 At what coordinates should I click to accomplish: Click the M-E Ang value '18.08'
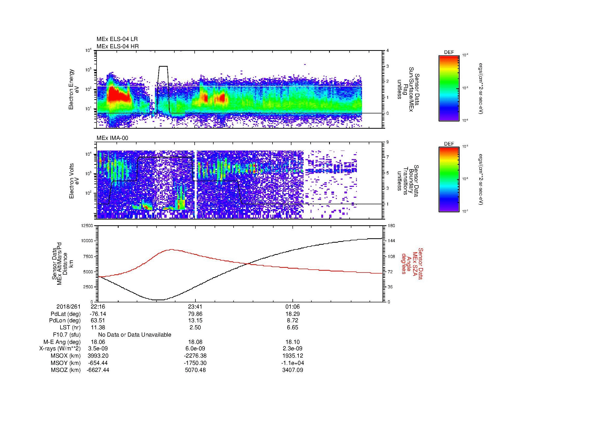[195, 342]
